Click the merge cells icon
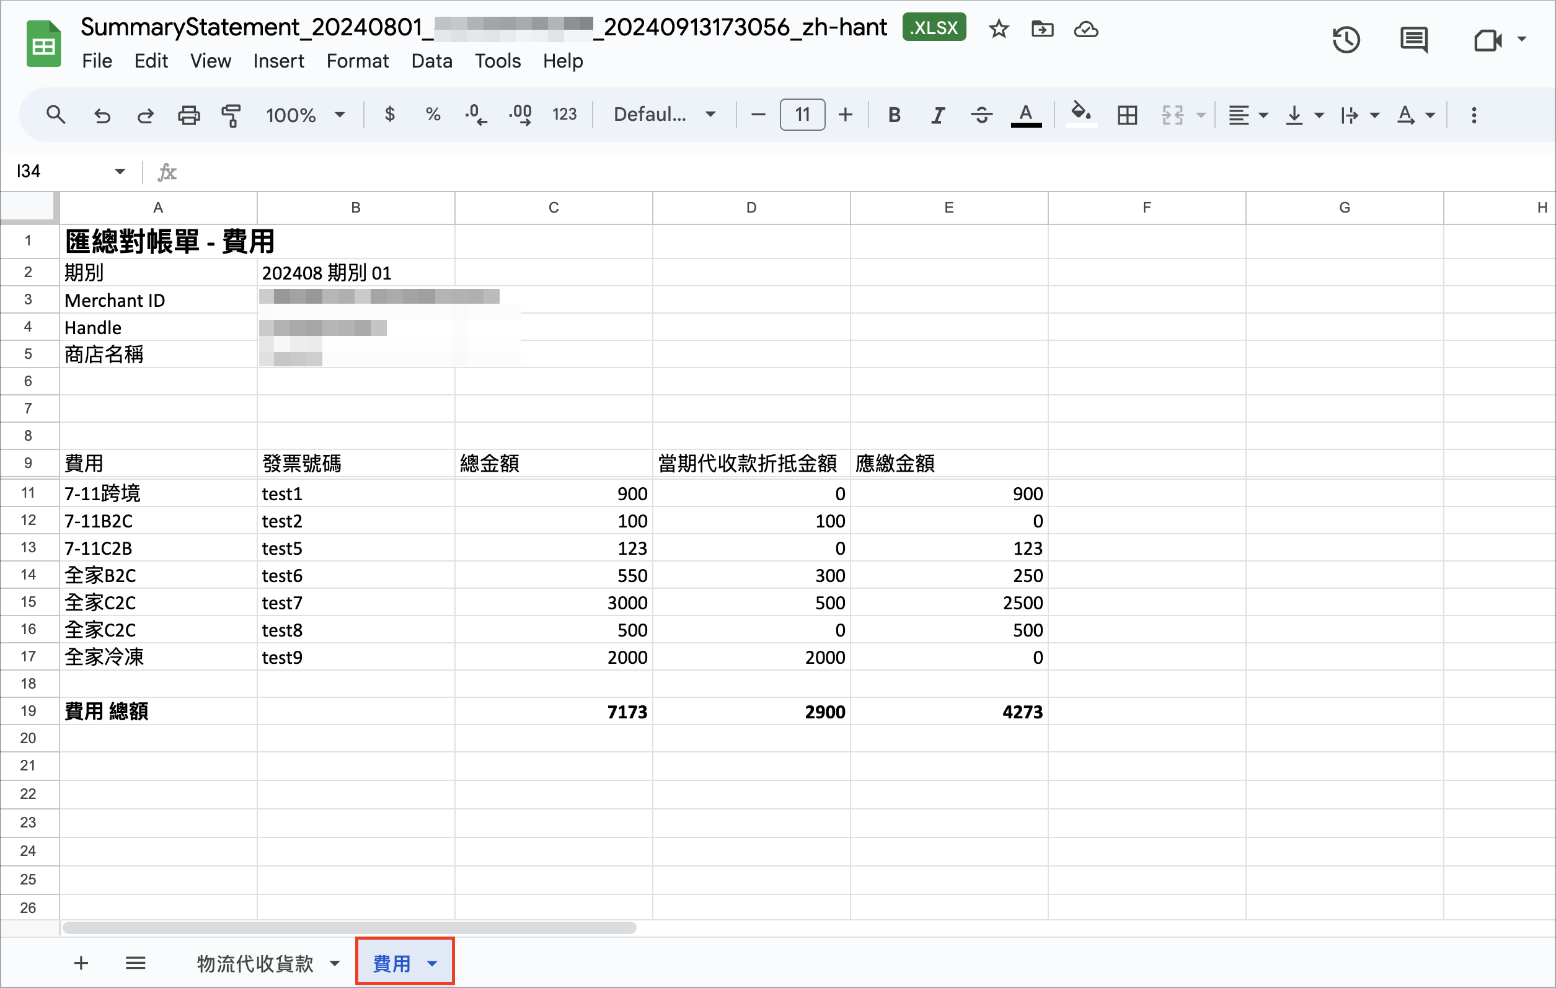The image size is (1556, 988). [x=1172, y=115]
